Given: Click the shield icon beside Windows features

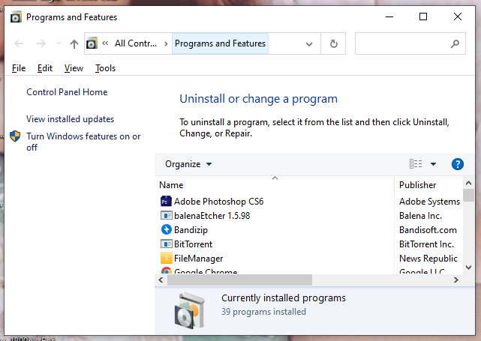Looking at the screenshot, I should point(15,136).
